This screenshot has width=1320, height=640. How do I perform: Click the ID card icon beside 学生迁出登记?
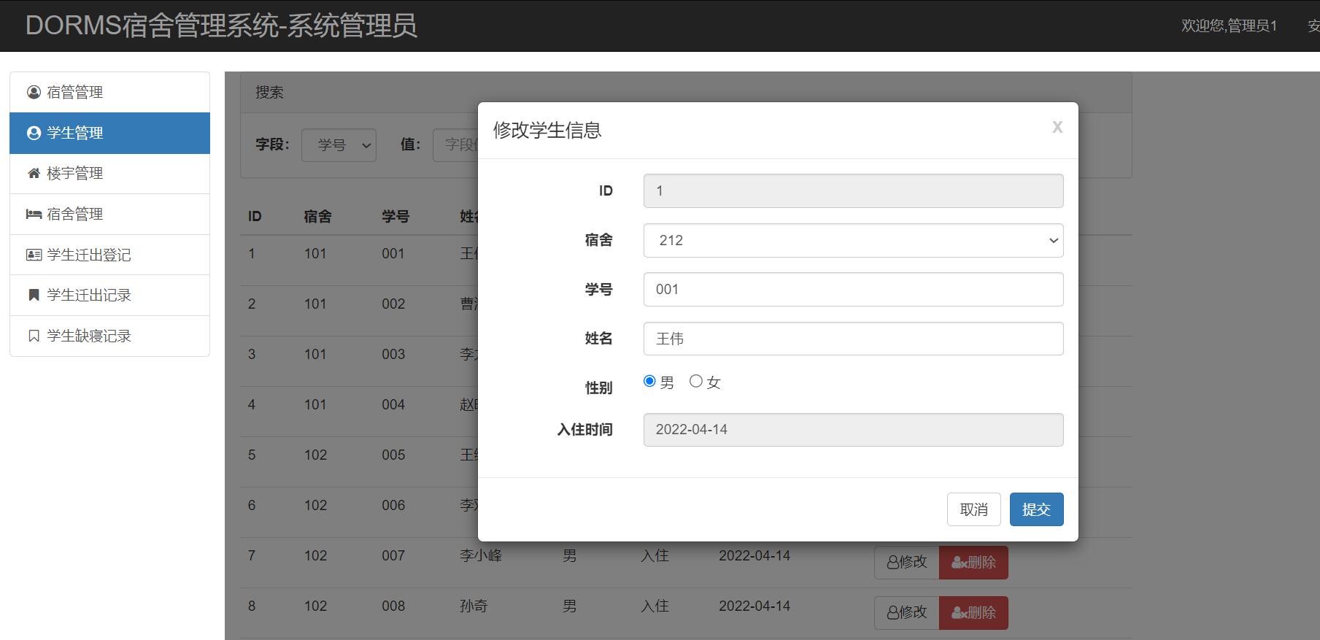point(34,255)
